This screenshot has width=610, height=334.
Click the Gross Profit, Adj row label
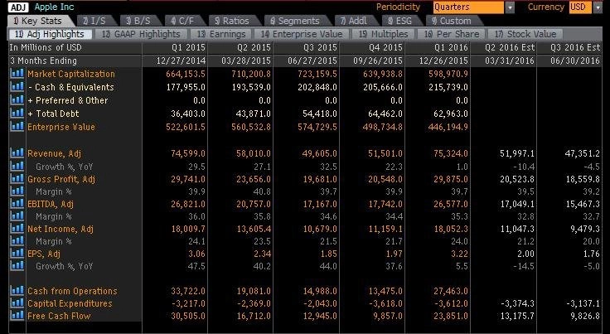click(61, 179)
